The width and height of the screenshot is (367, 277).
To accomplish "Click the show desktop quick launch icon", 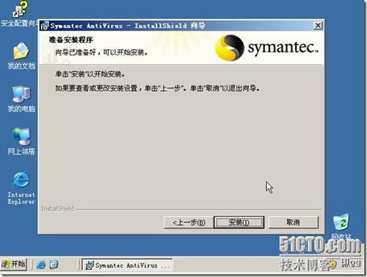I will click(x=54, y=265).
